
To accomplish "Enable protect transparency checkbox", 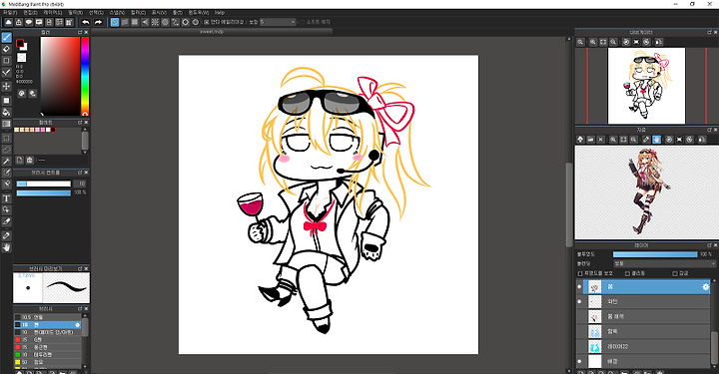I will click(579, 273).
